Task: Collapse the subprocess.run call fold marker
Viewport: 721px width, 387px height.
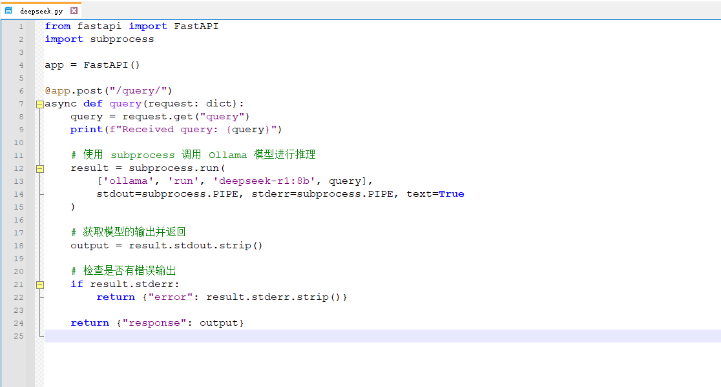Action: click(40, 169)
